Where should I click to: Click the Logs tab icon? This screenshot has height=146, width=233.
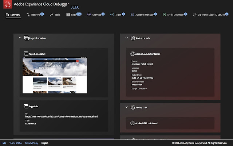(x=68, y=15)
